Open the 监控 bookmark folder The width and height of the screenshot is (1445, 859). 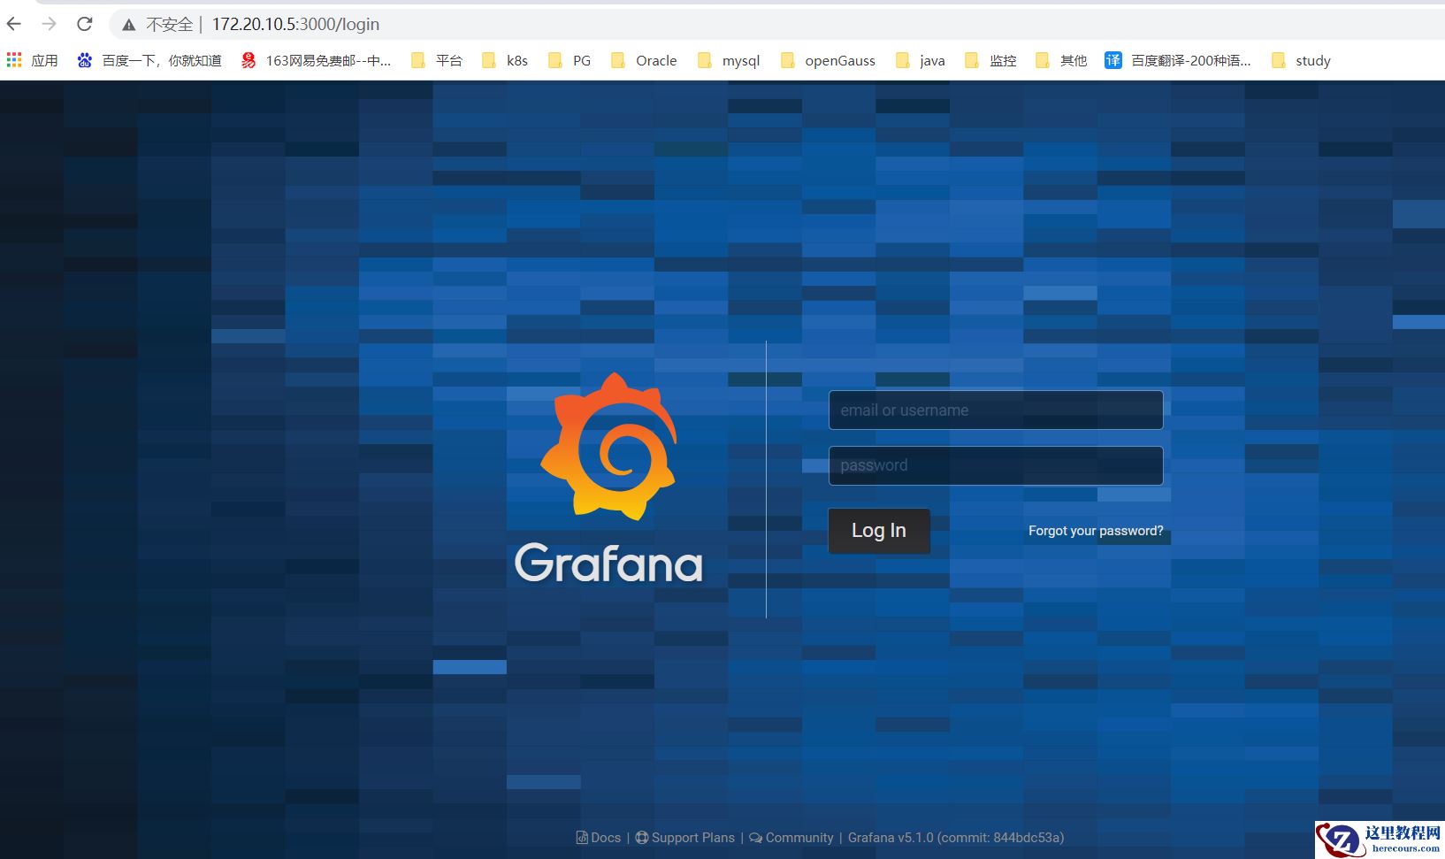click(990, 60)
